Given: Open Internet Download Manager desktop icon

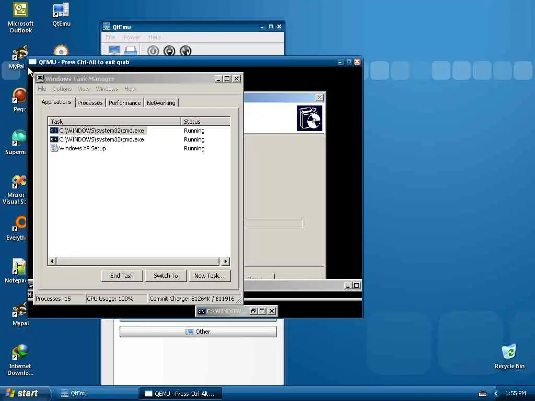Looking at the screenshot, I should point(20,360).
